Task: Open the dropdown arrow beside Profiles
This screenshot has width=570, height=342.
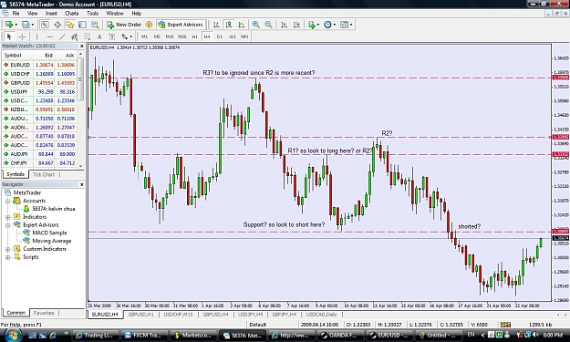Action: pos(33,25)
